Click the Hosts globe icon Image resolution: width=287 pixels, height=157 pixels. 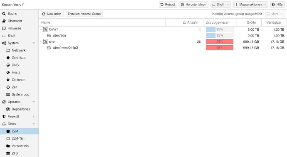(x=8, y=72)
